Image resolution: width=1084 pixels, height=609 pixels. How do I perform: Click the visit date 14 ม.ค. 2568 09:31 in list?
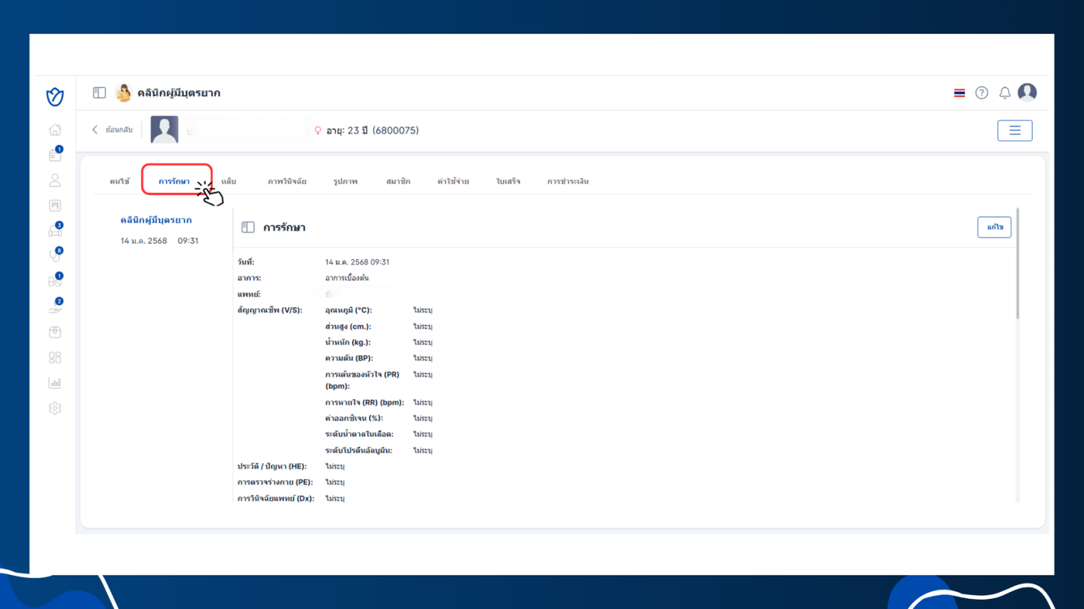pyautogui.click(x=160, y=241)
